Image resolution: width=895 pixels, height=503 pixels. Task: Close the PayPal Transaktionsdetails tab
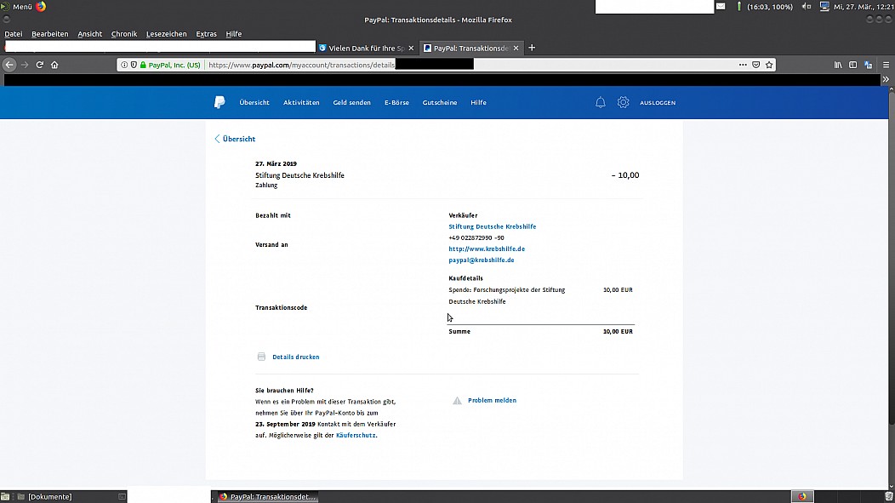(x=516, y=48)
